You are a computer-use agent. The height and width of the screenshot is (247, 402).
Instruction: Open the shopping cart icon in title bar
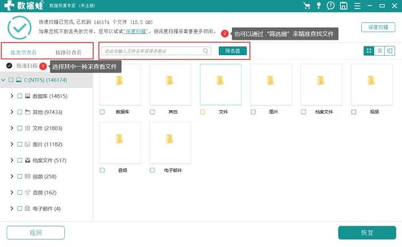click(307, 6)
